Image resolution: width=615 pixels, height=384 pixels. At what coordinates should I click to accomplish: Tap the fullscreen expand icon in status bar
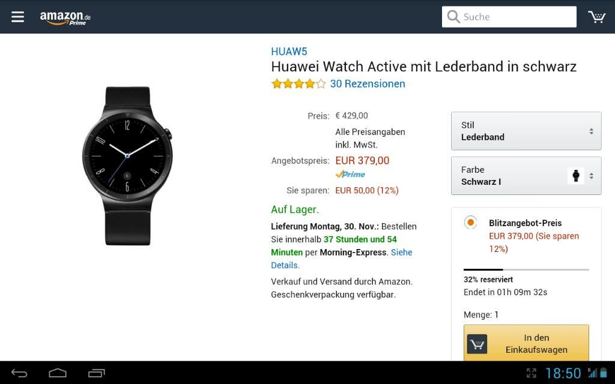pyautogui.click(x=531, y=373)
